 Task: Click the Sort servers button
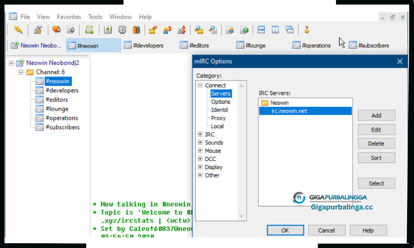(x=376, y=158)
